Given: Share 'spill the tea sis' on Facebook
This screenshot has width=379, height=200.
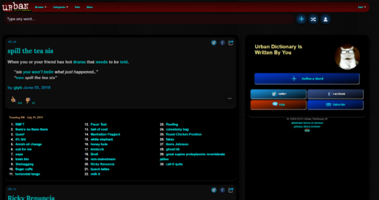Looking at the screenshot, I should (x=222, y=43).
